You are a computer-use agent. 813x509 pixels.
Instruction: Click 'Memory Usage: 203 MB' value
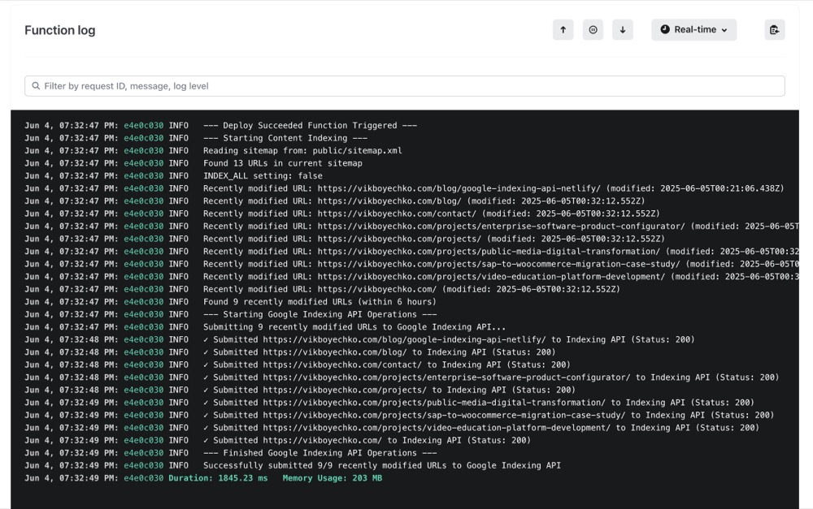(x=333, y=478)
